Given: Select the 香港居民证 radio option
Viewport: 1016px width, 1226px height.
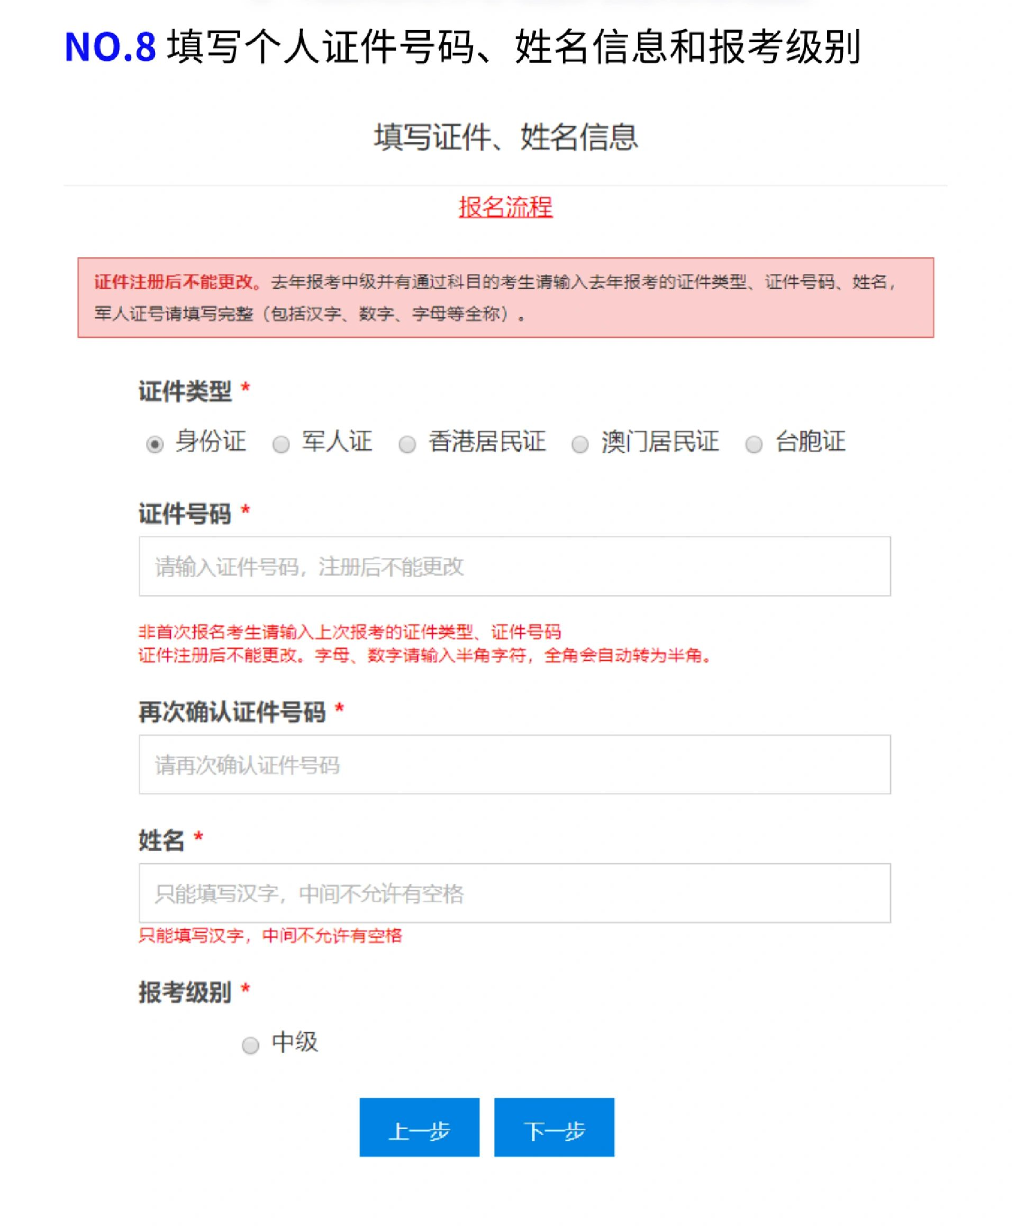Looking at the screenshot, I should tap(407, 444).
